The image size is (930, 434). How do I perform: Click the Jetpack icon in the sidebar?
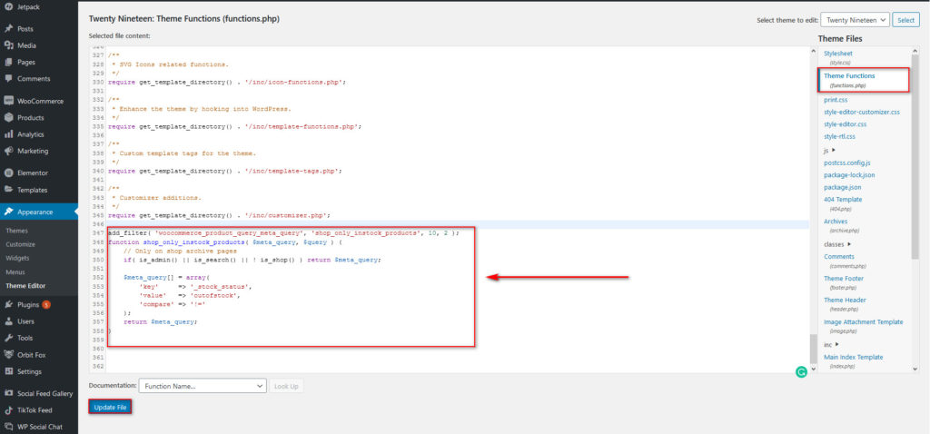click(8, 6)
